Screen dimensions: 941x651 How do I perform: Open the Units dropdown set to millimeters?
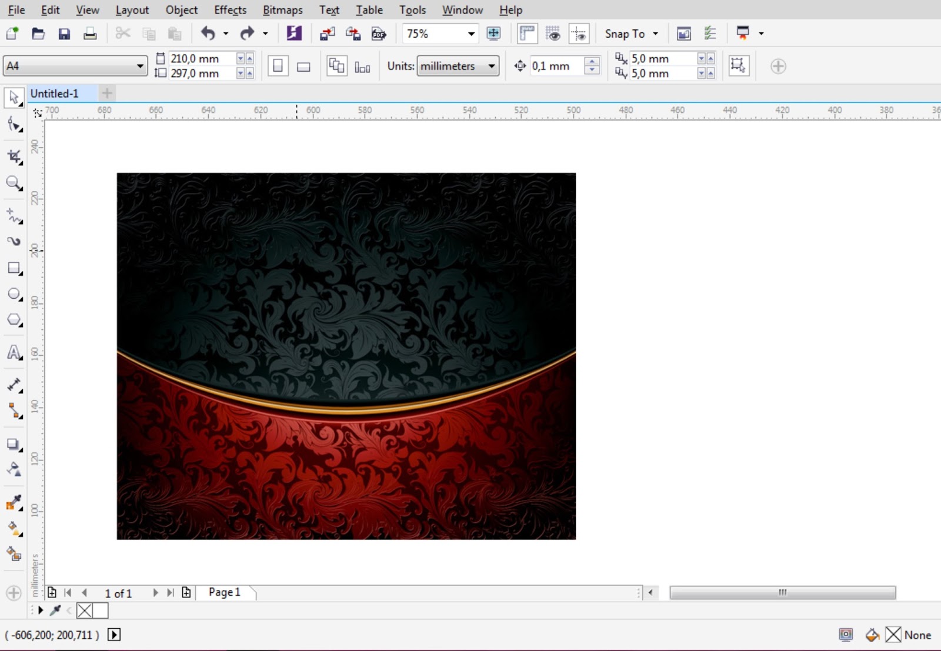[x=492, y=66]
